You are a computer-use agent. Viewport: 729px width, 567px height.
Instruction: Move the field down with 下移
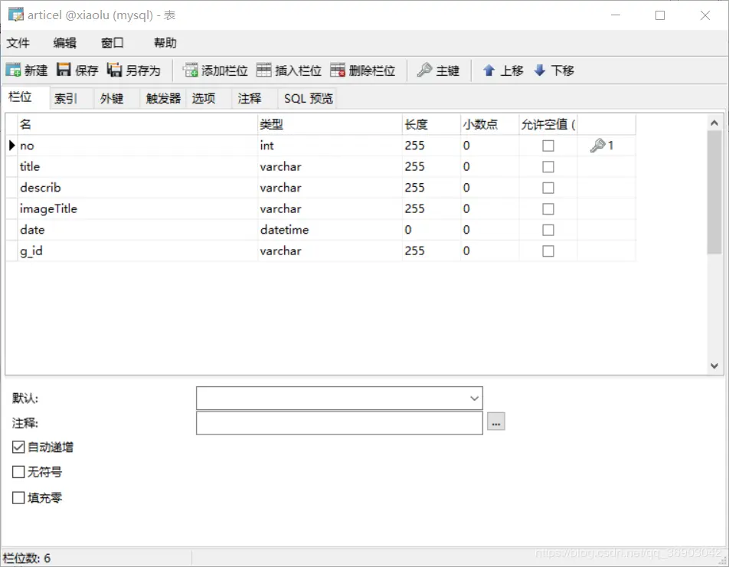tap(554, 70)
